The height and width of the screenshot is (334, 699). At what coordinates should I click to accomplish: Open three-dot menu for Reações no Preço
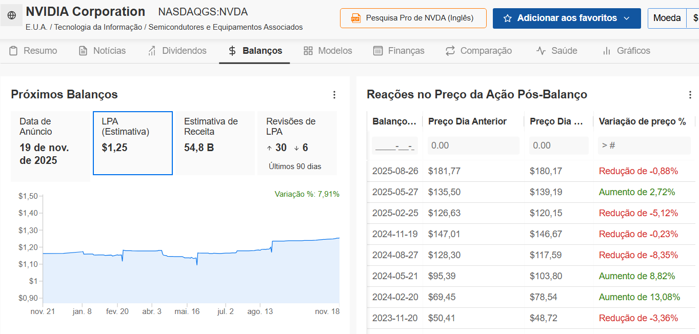click(x=690, y=95)
